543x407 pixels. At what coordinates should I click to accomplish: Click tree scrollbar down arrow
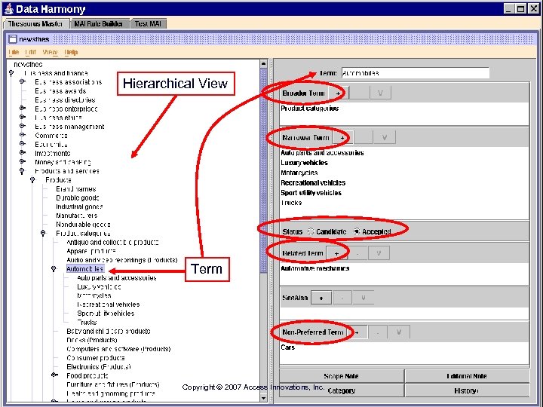[x=263, y=398]
